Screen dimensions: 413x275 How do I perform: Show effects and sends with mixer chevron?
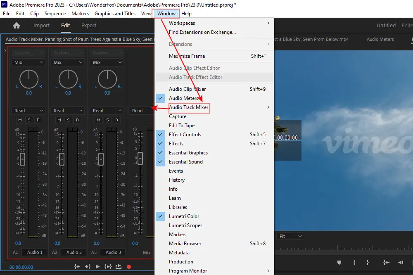(x=5, y=50)
